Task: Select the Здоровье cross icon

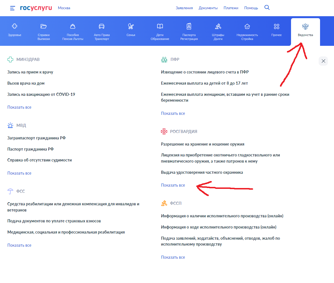Action: point(15,26)
